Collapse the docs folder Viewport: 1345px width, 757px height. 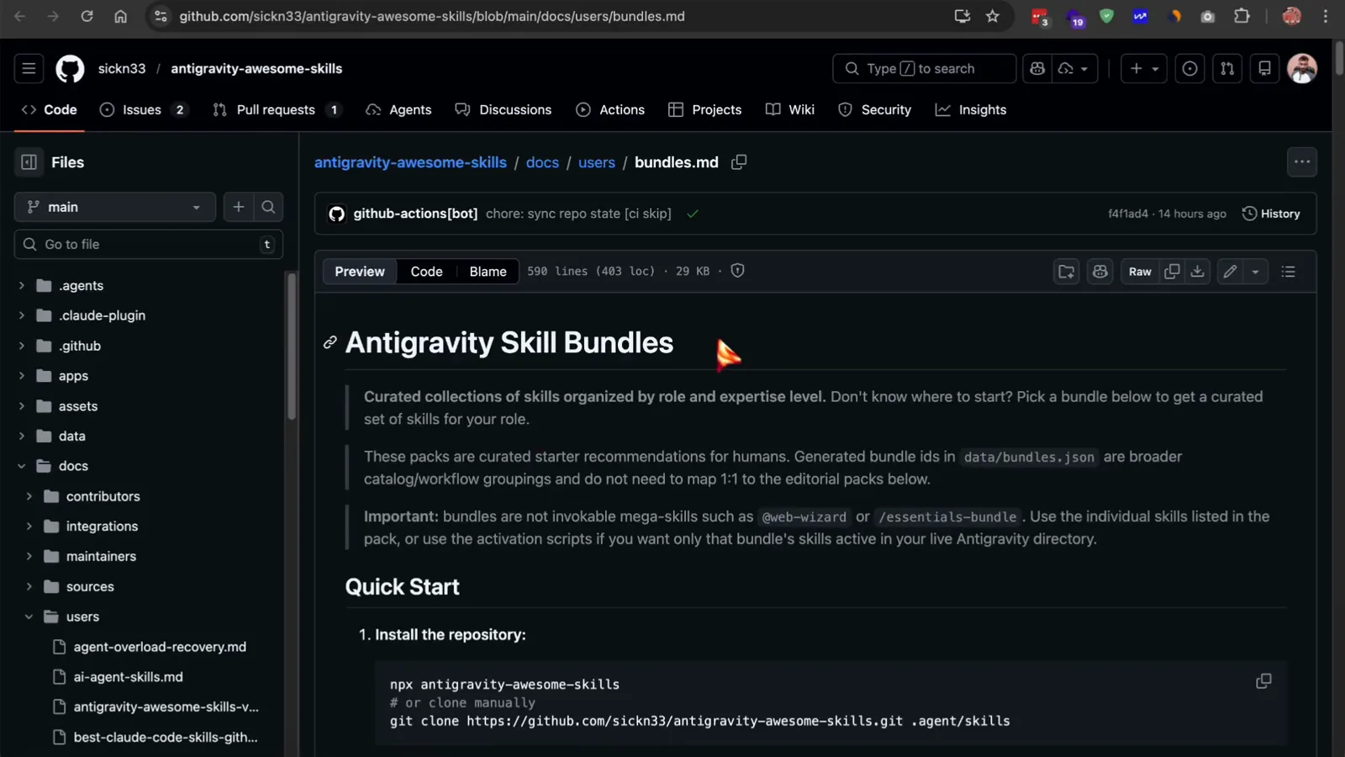[x=22, y=466]
